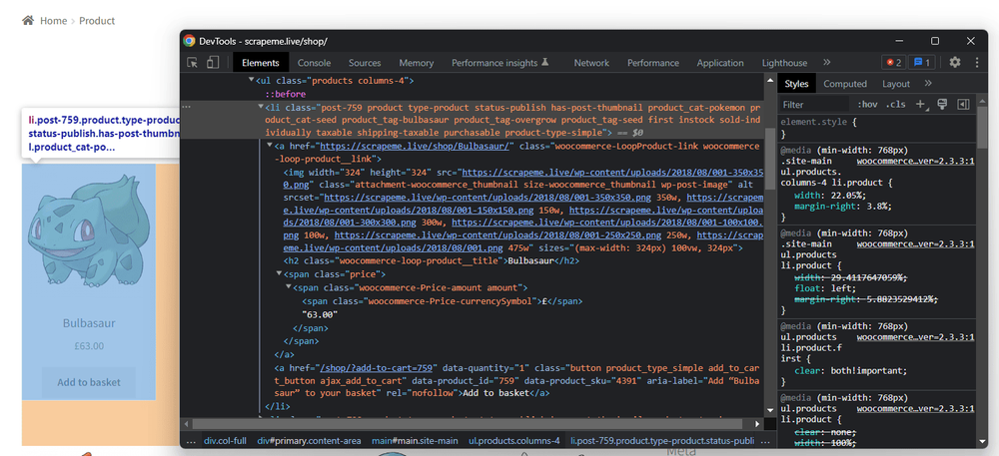
Task: Switch to the Console tab
Action: [x=314, y=62]
